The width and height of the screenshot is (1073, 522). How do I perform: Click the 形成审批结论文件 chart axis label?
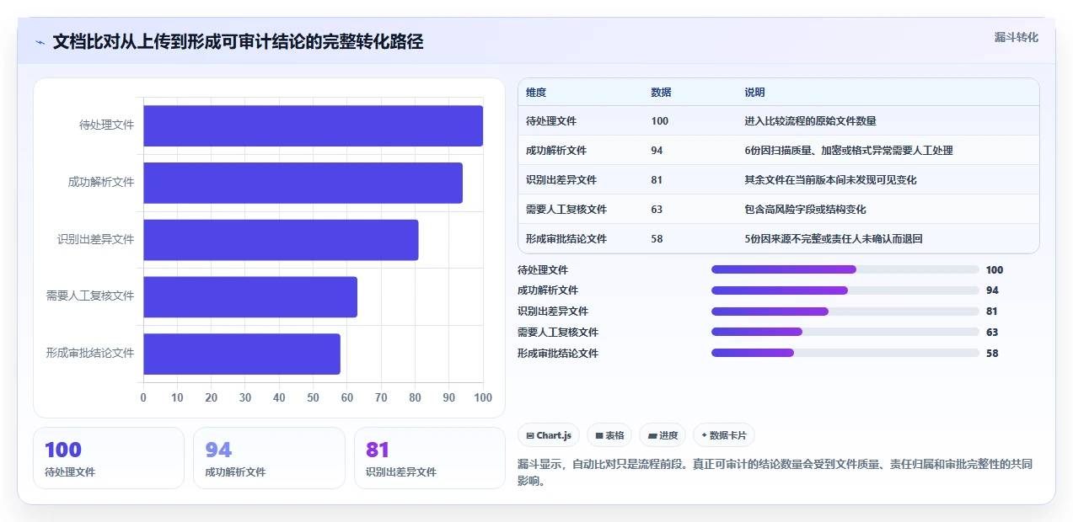pos(90,354)
